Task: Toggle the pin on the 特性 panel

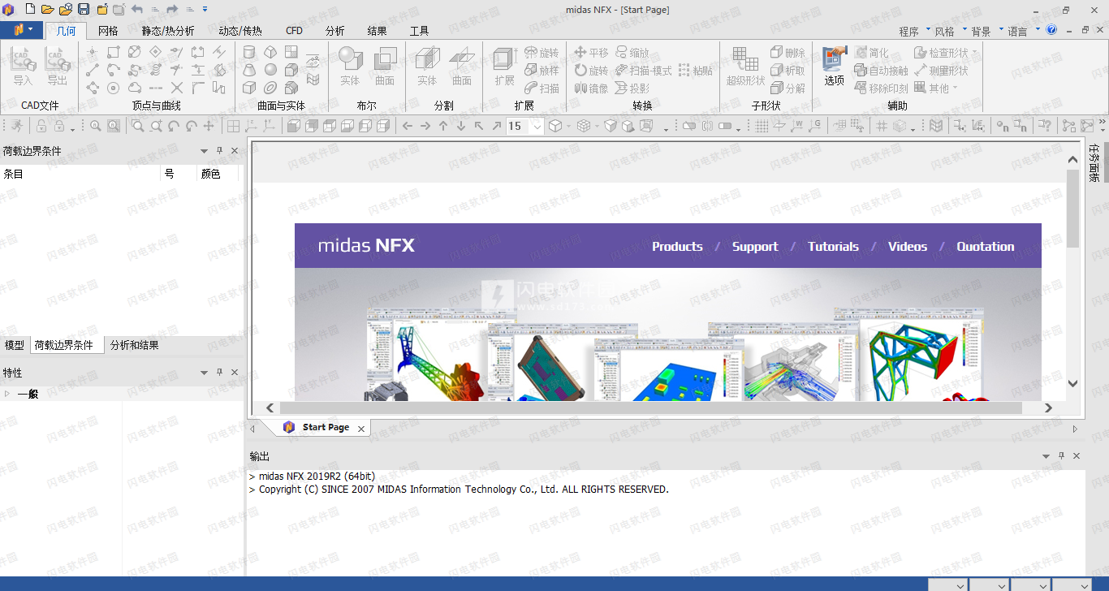Action: click(x=219, y=372)
